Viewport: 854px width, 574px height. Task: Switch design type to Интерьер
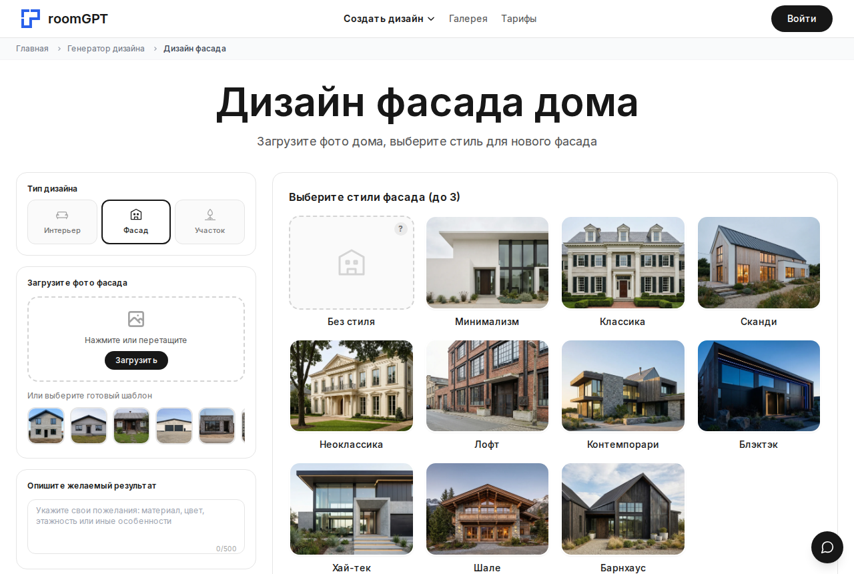coord(62,222)
